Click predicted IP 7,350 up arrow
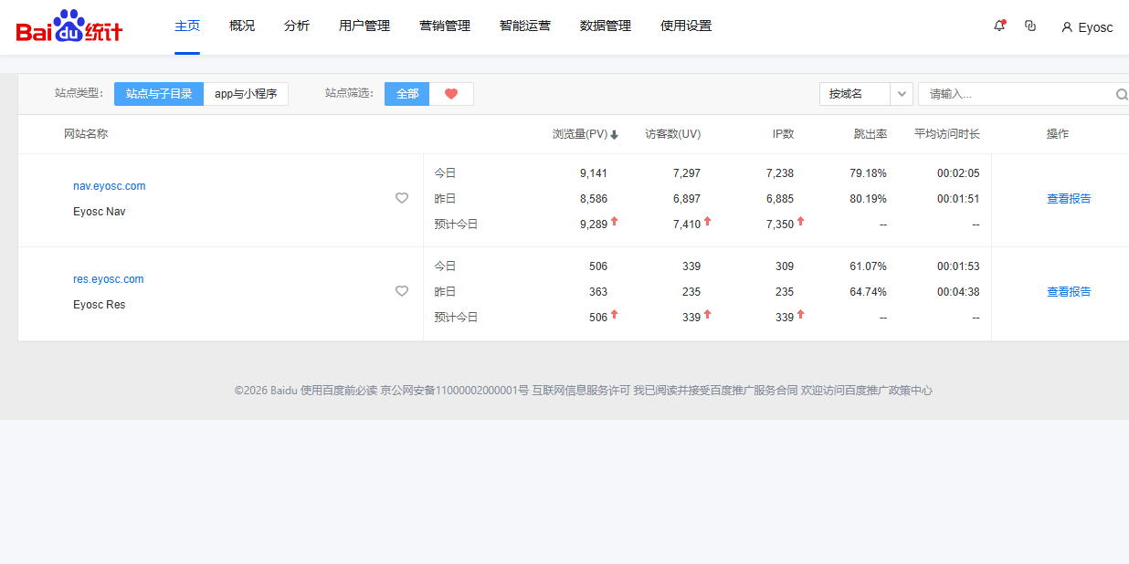 pos(801,221)
